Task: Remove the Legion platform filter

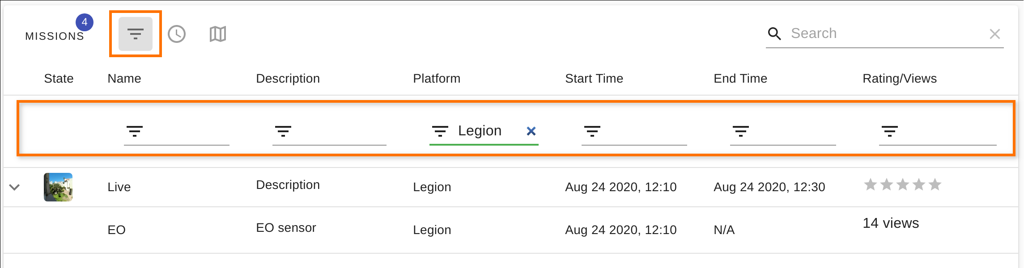Action: pyautogui.click(x=531, y=131)
